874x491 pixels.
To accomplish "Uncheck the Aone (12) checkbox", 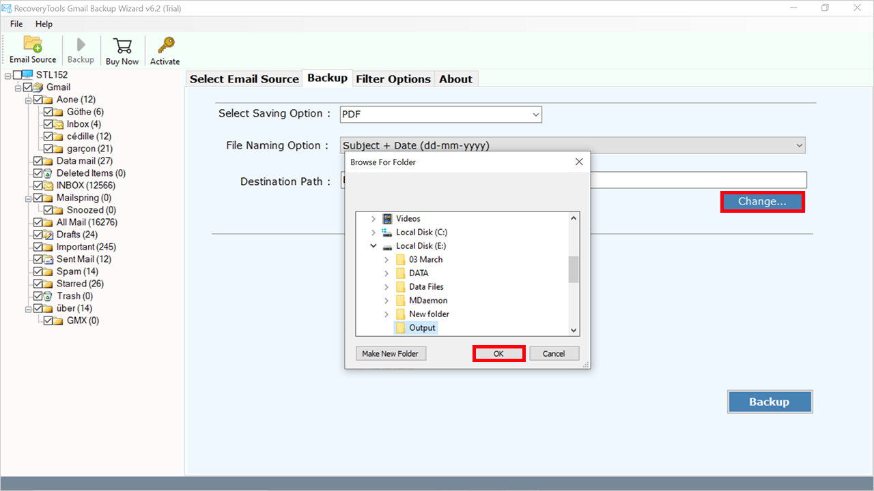I will click(38, 100).
